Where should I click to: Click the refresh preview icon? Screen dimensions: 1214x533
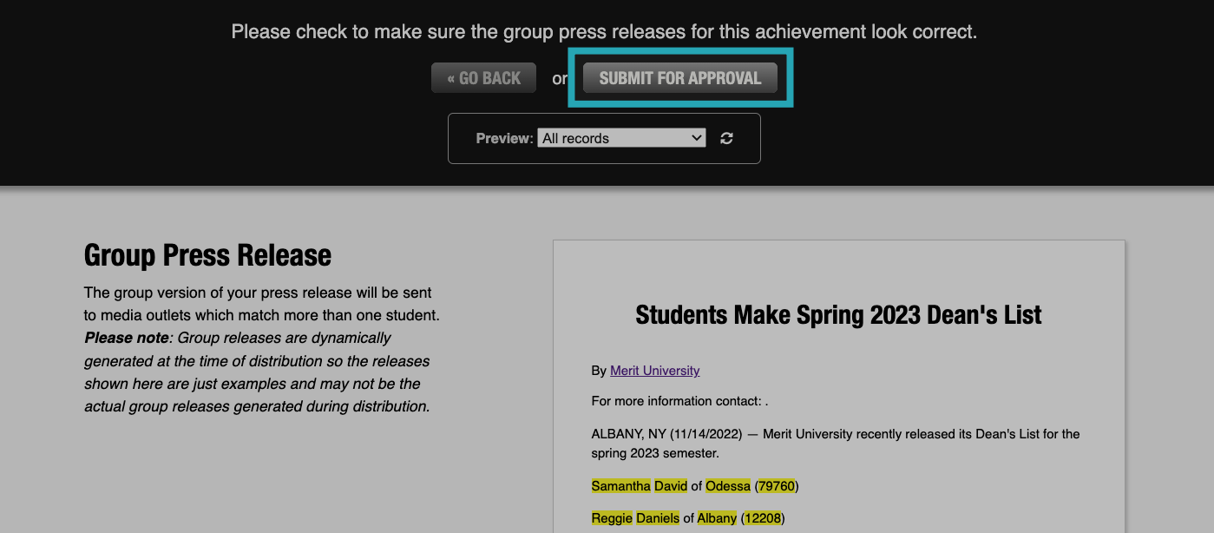[x=727, y=137]
